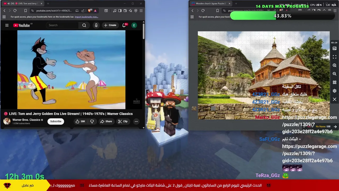339x191 pixels.
Task: Open the YouTube hamburger guide menu
Action: [7, 25]
